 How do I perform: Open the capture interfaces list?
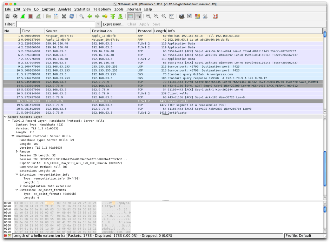[7, 16]
